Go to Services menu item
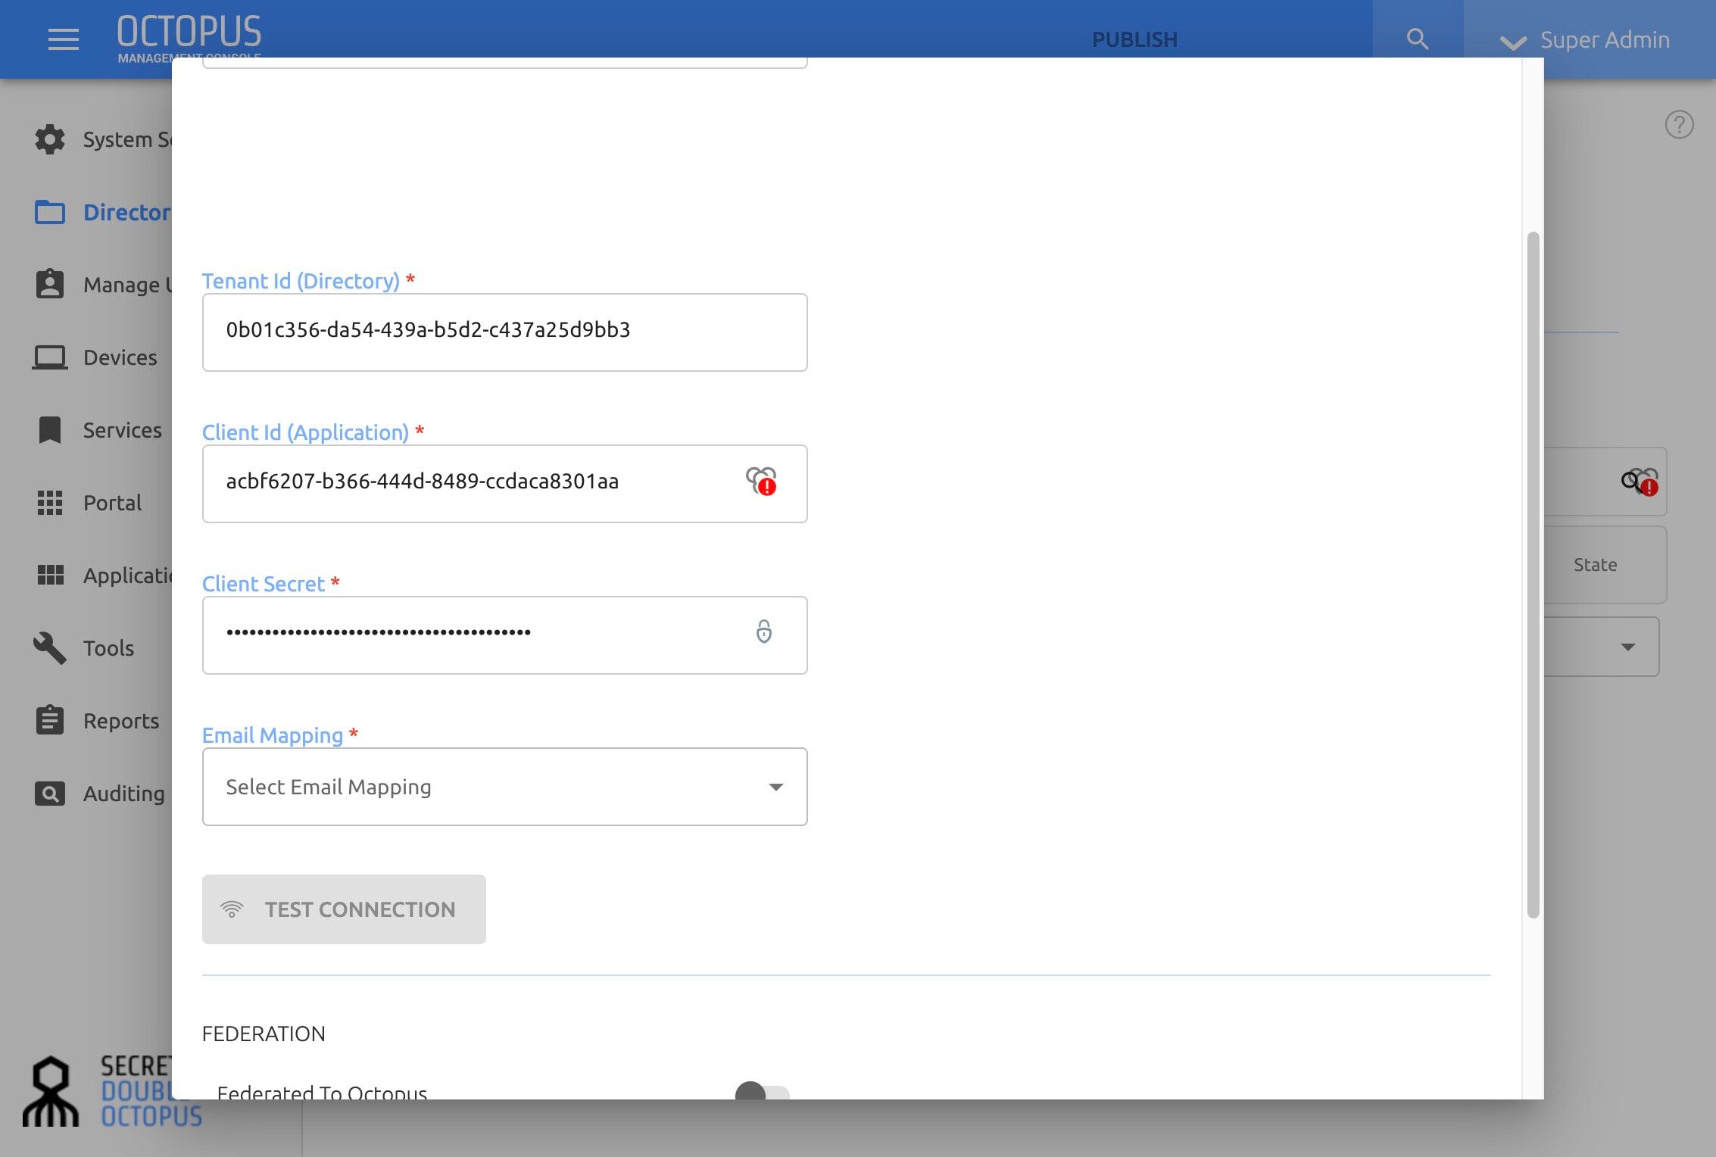1716x1157 pixels. tap(122, 430)
